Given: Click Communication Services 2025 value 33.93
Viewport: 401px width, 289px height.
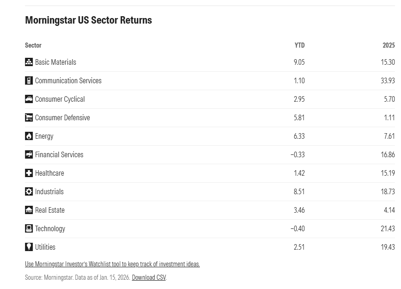Looking at the screenshot, I should [x=388, y=80].
